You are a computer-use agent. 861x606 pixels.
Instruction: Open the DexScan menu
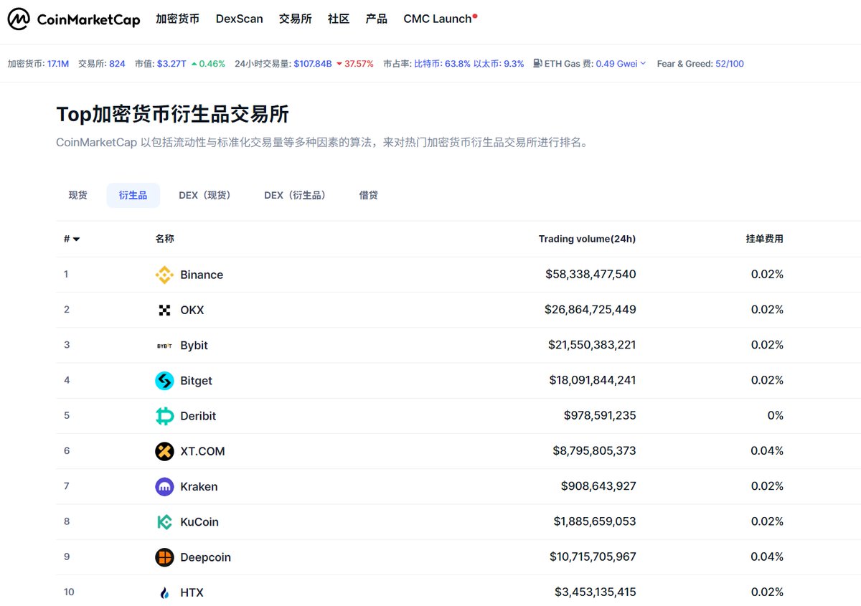239,19
